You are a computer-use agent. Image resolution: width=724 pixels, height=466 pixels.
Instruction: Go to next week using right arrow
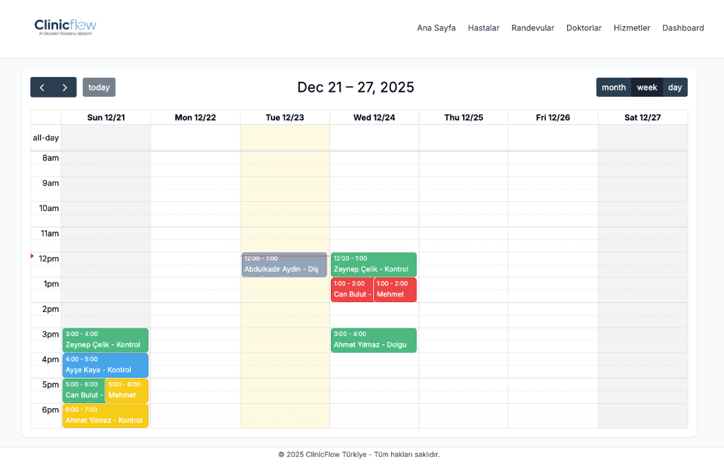(x=64, y=87)
